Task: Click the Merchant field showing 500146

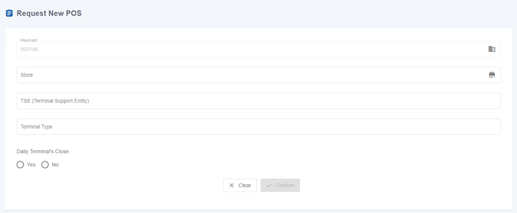Action: [x=258, y=49]
